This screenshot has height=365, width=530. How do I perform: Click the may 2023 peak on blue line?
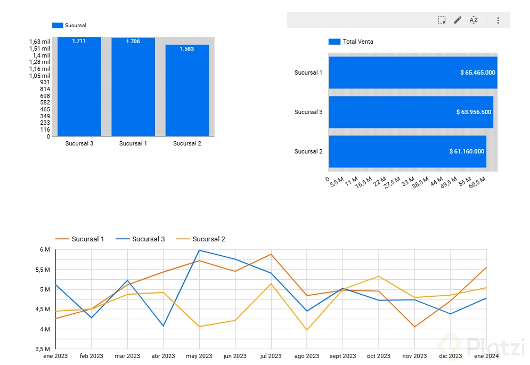(x=199, y=250)
